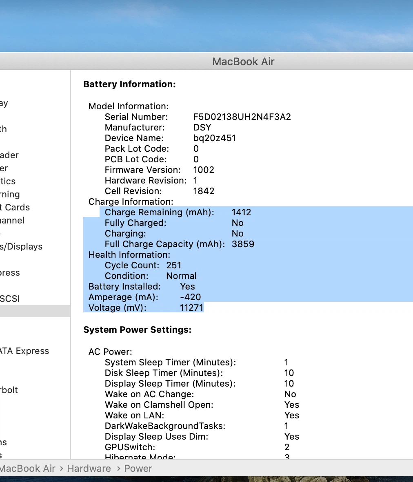
Task: Open the Parallel SCSI sidebar item
Action: tap(10, 298)
